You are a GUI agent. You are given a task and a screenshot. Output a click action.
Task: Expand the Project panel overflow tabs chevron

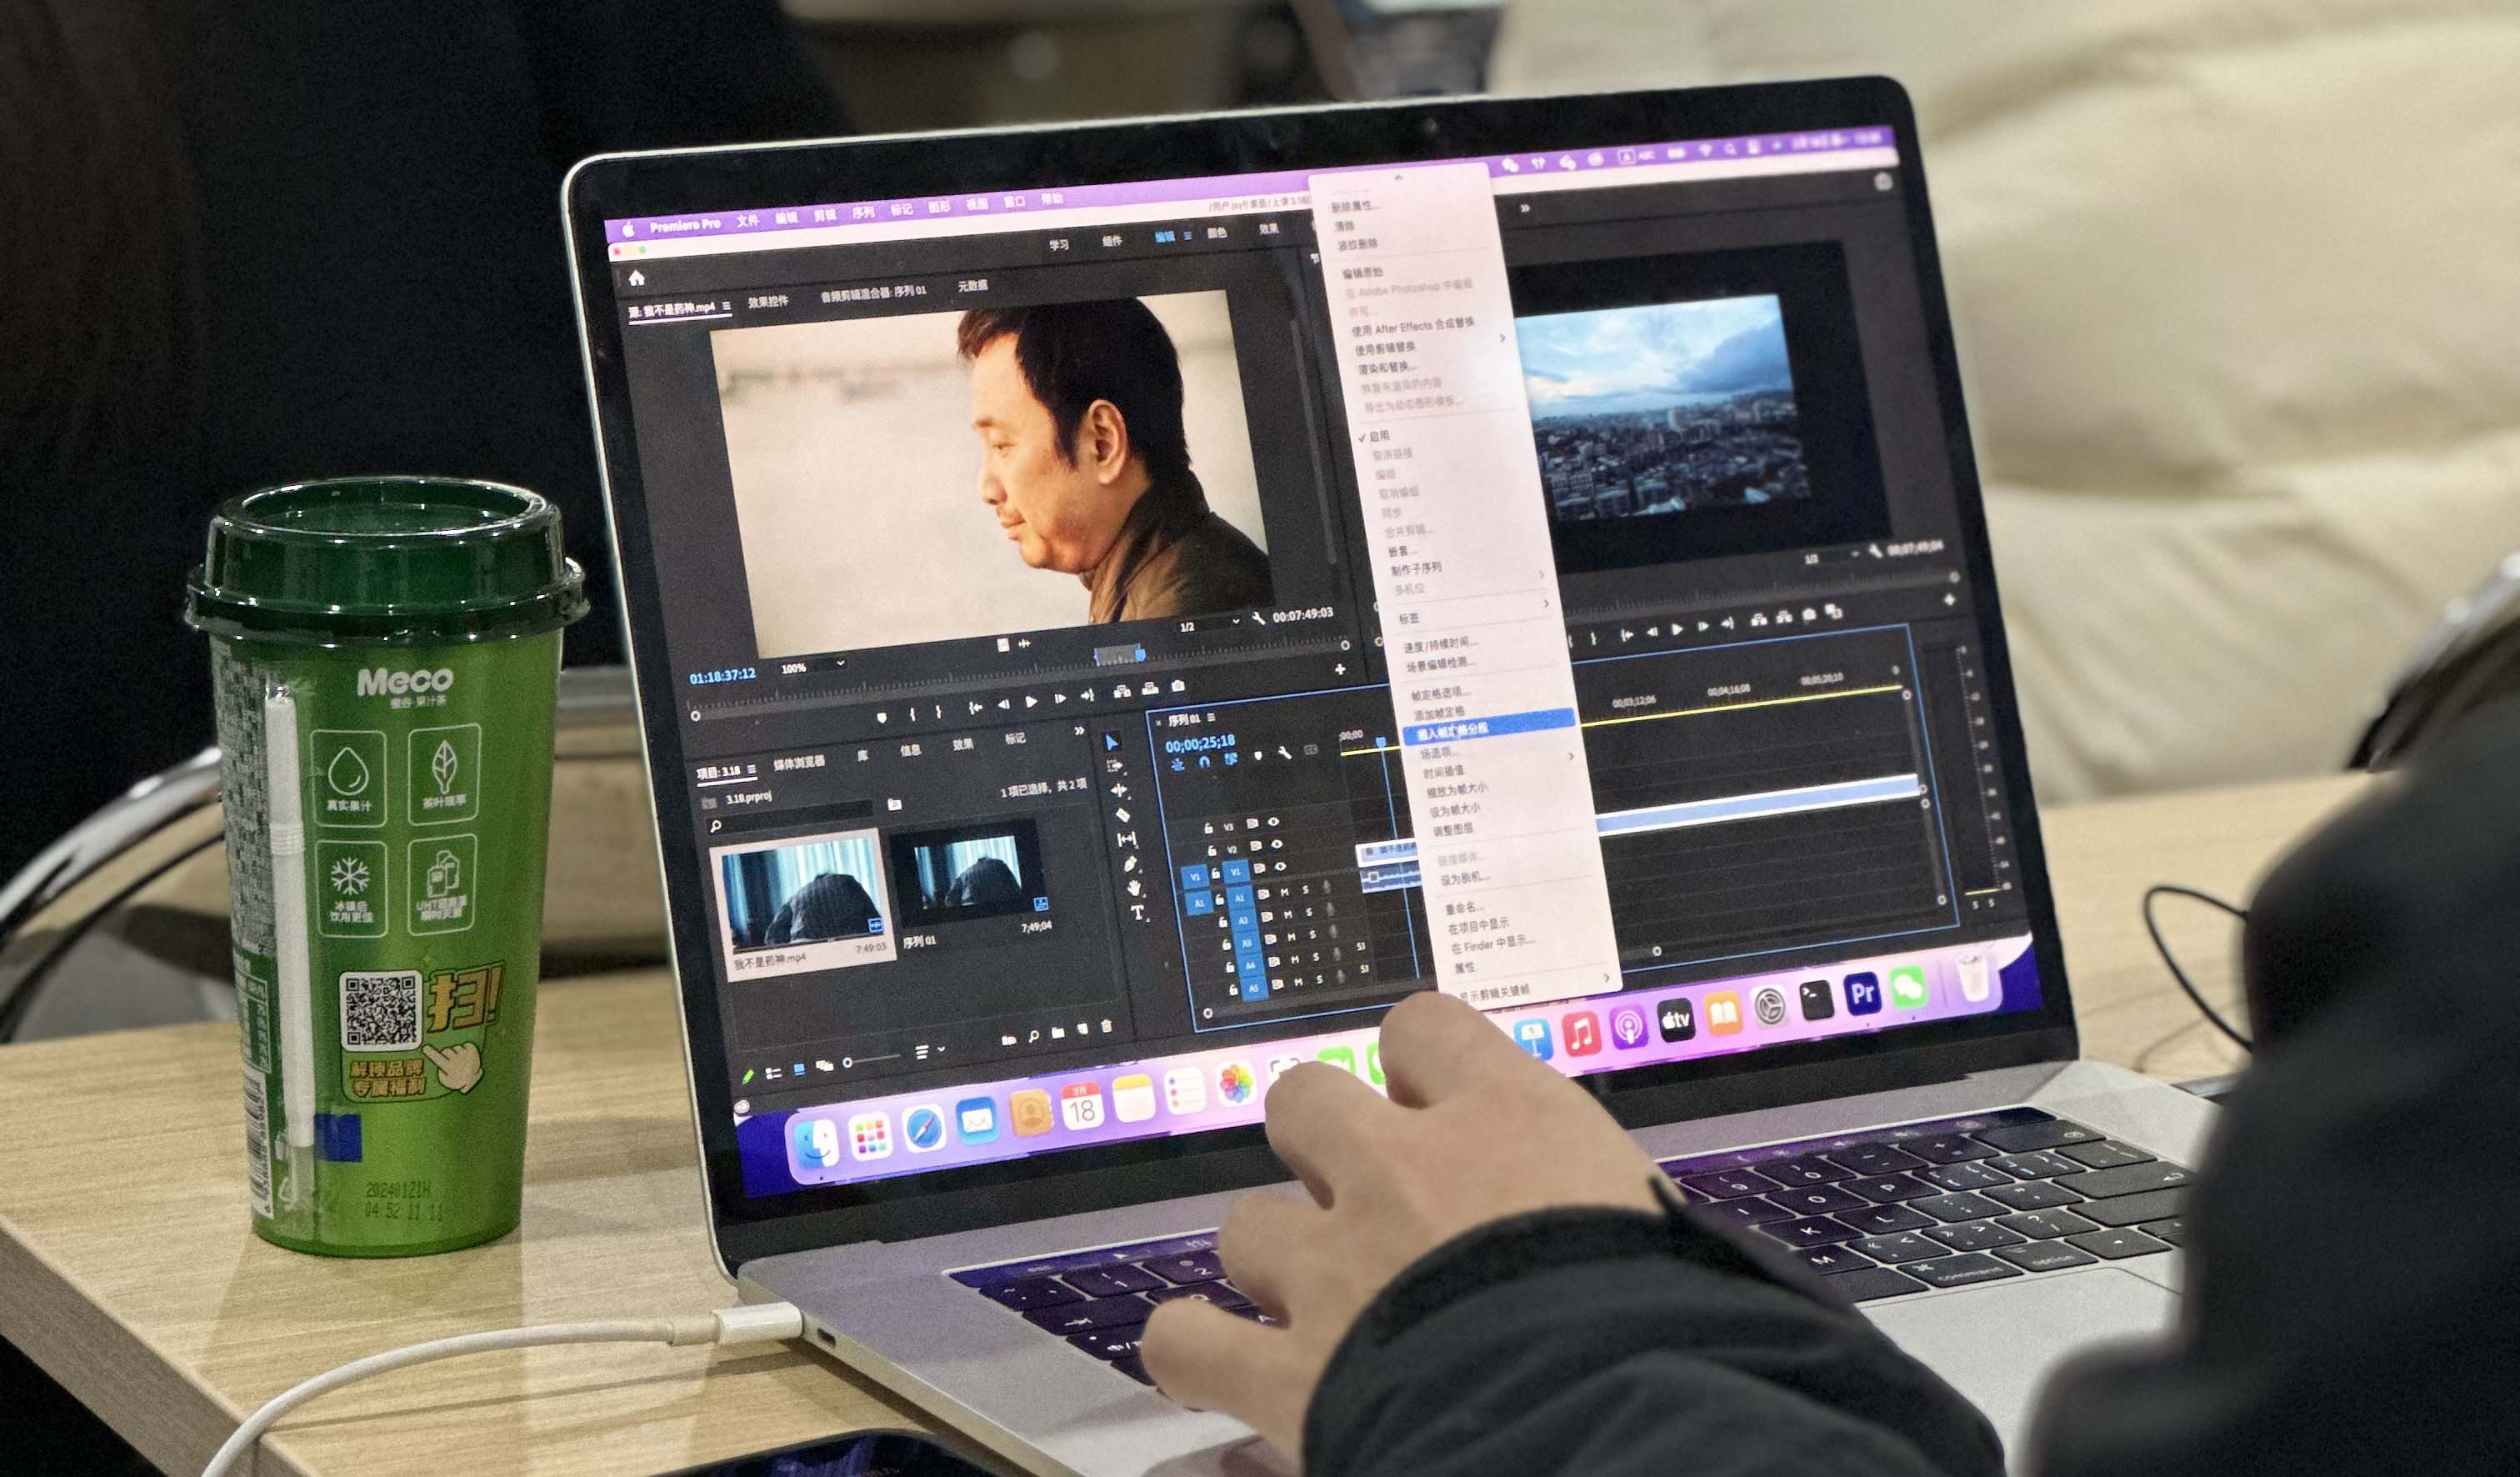(1079, 731)
